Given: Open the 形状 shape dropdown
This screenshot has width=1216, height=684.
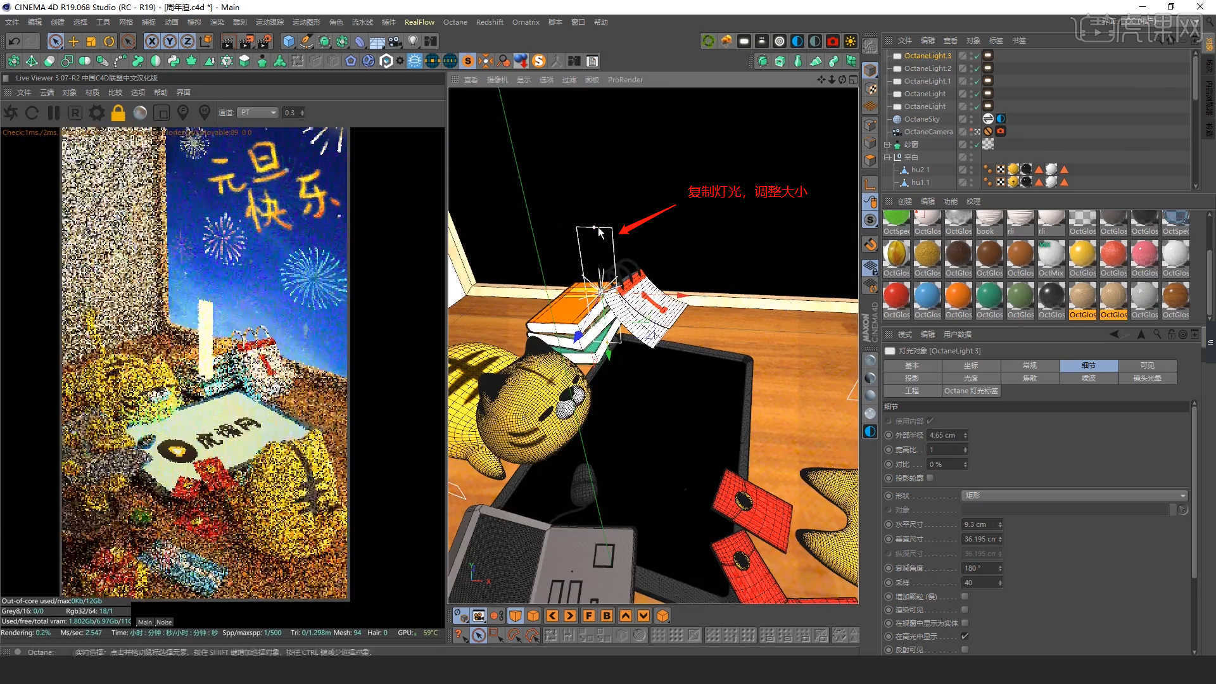Looking at the screenshot, I should click(1074, 495).
